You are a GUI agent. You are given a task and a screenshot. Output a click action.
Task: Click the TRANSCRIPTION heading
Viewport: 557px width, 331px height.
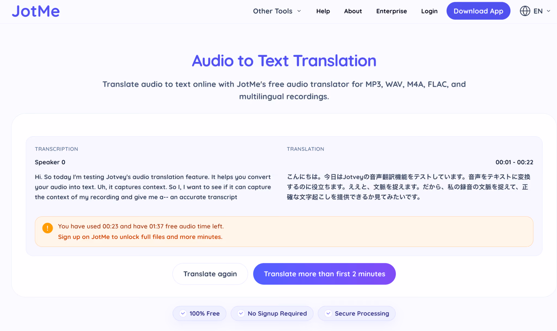pos(56,149)
